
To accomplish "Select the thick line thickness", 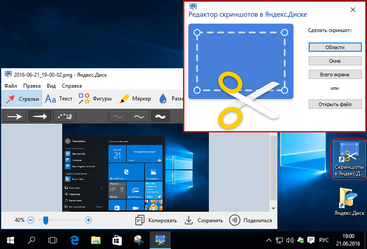I will (161, 117).
